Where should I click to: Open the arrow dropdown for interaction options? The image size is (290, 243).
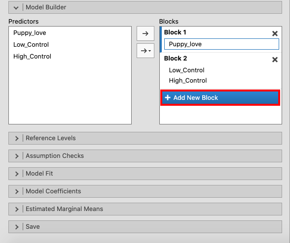coord(145,51)
